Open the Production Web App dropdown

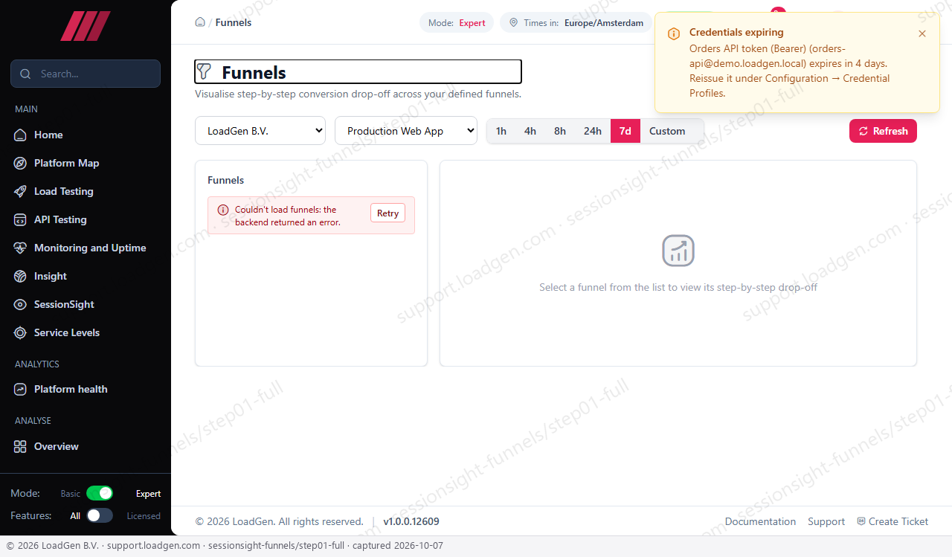coord(406,130)
